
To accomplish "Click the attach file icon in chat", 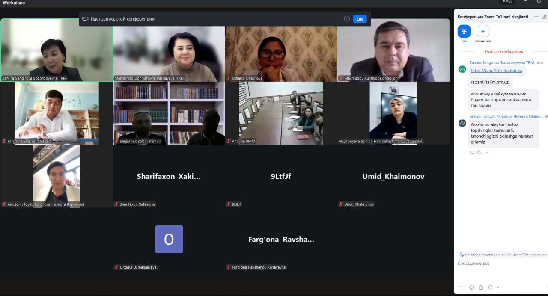I will click(481, 287).
